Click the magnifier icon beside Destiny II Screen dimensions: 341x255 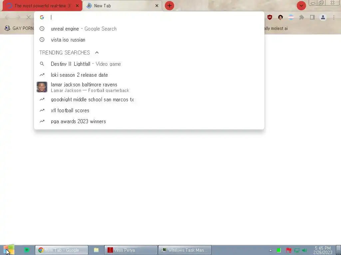pos(42,64)
